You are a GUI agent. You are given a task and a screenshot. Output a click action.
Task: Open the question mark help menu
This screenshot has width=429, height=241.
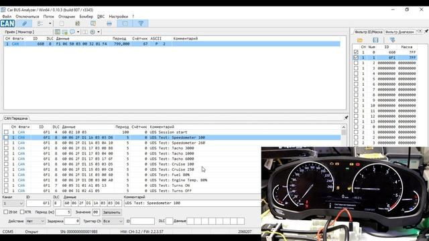pyautogui.click(x=133, y=16)
